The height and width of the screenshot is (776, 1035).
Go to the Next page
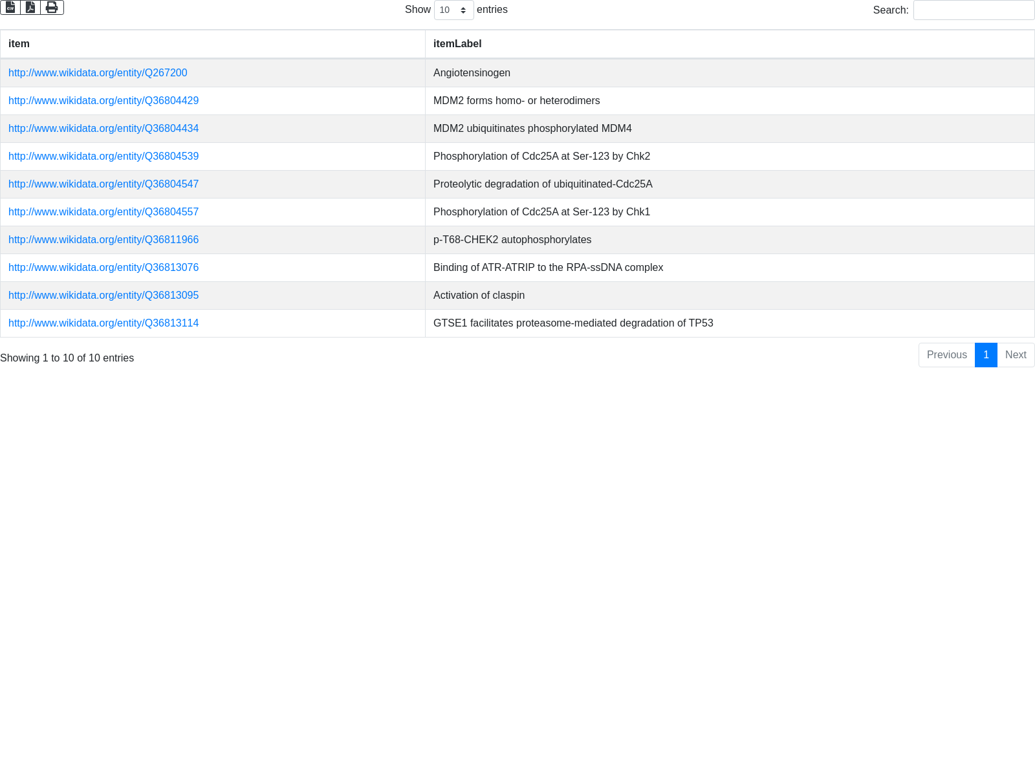tap(1016, 355)
